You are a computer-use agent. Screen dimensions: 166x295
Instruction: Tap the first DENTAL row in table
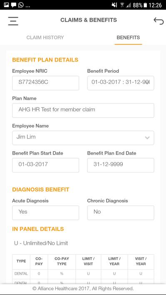[83, 274]
